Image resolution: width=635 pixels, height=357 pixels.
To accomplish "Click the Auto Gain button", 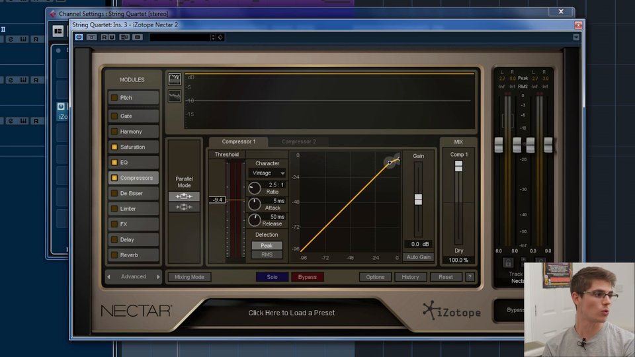I will [418, 257].
